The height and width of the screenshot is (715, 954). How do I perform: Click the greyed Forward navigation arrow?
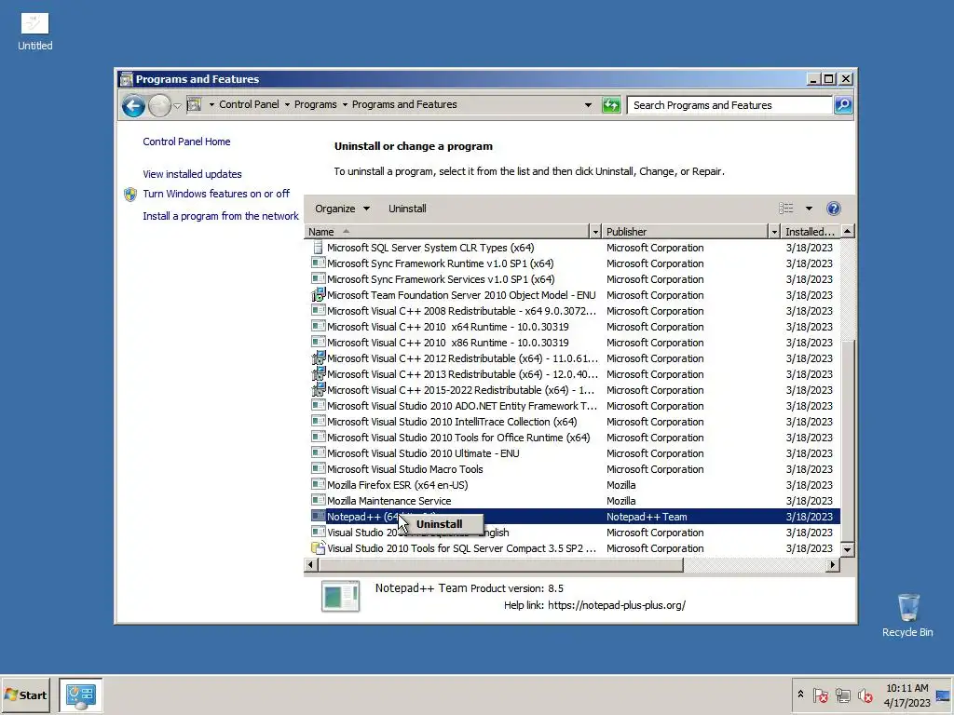pos(159,106)
